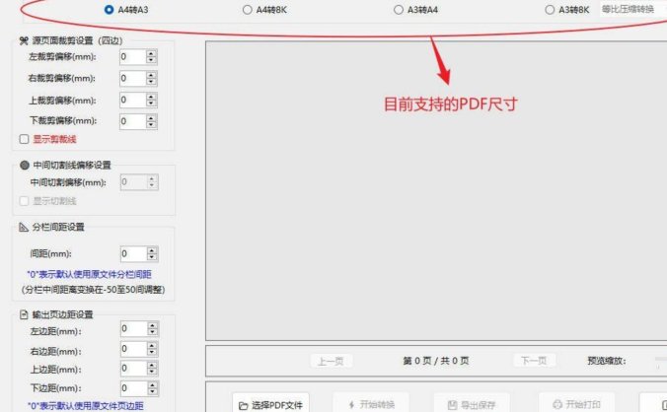Click the 中间切割偏移(mm): label
This screenshot has width=667, height=412.
68,182
